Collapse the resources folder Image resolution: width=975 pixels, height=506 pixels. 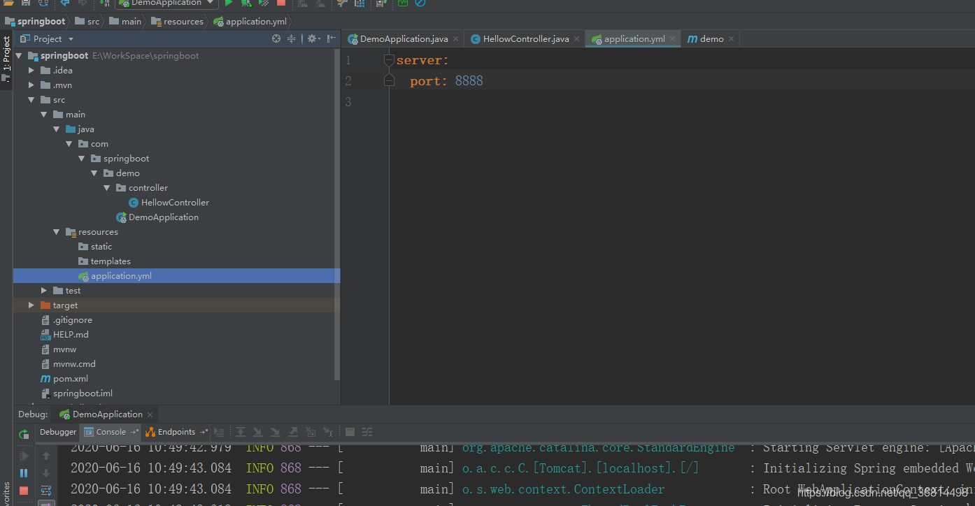tap(56, 232)
